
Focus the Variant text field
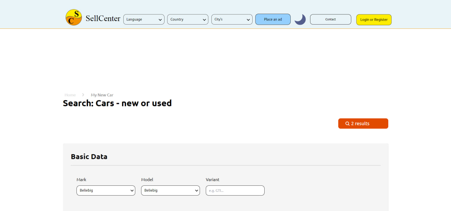[235, 190]
